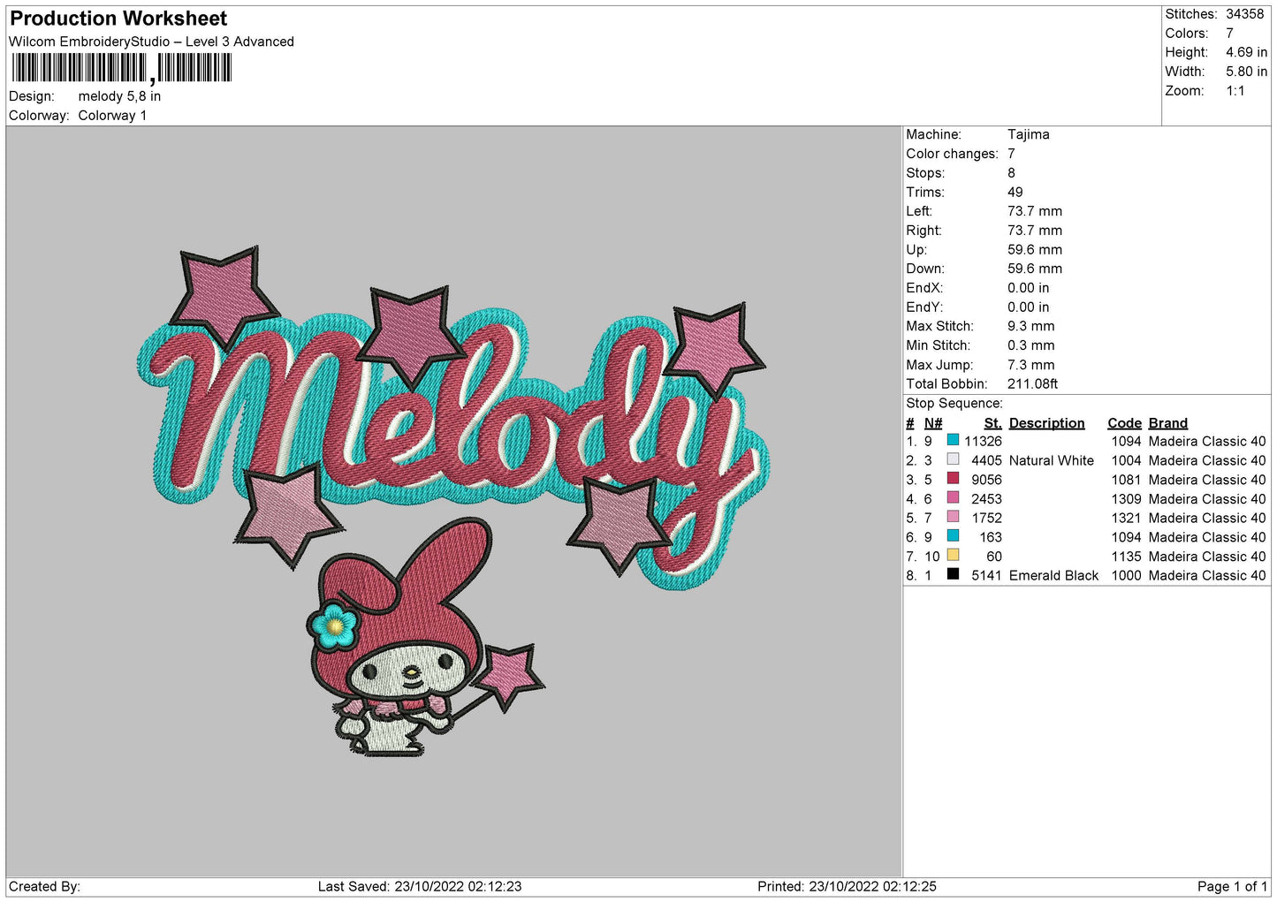Click the Wilcom EmbroideryStudio – Level 3 Advanced text
Screen dimensions: 1277x902
pyautogui.click(x=151, y=42)
